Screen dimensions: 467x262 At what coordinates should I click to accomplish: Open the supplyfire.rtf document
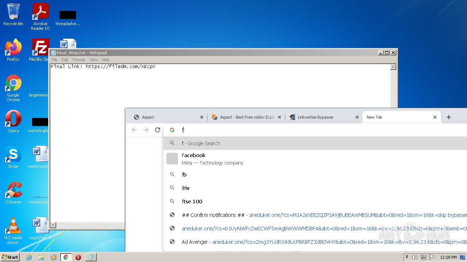40,228
